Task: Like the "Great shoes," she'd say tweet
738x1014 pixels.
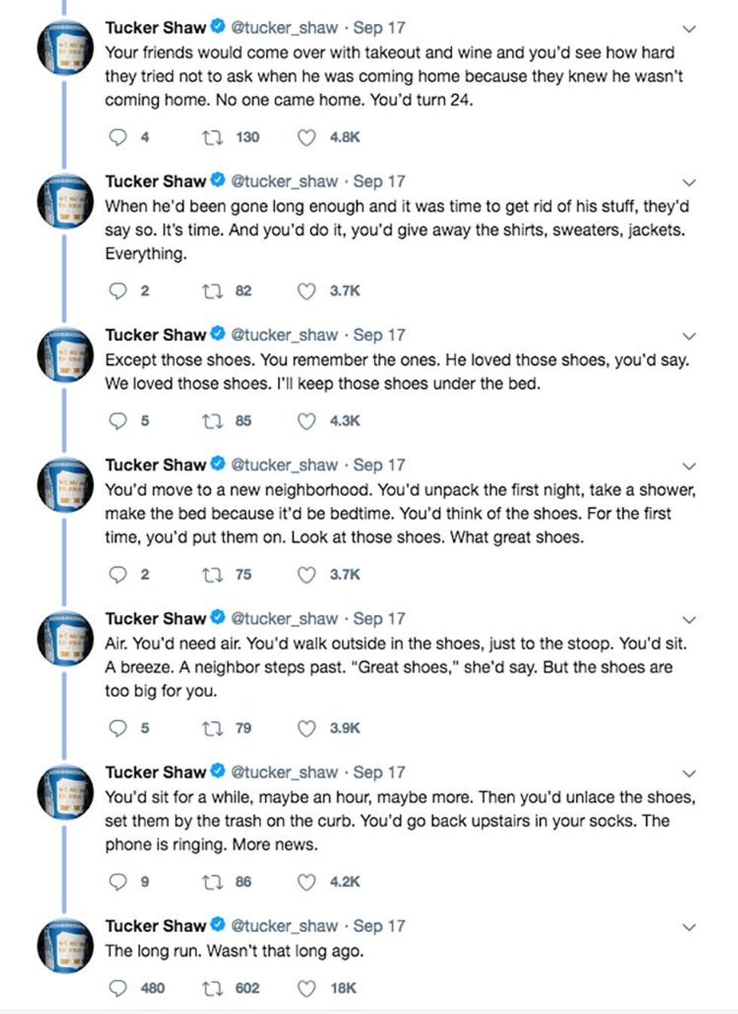Action: pos(306,728)
